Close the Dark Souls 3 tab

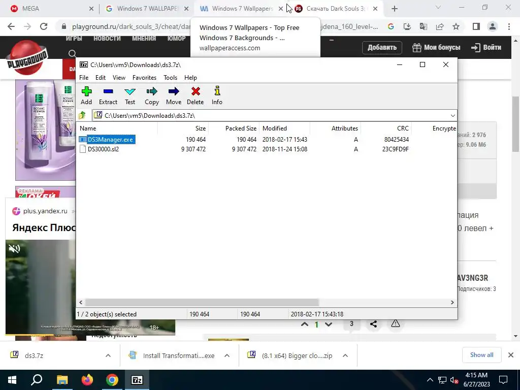375,9
